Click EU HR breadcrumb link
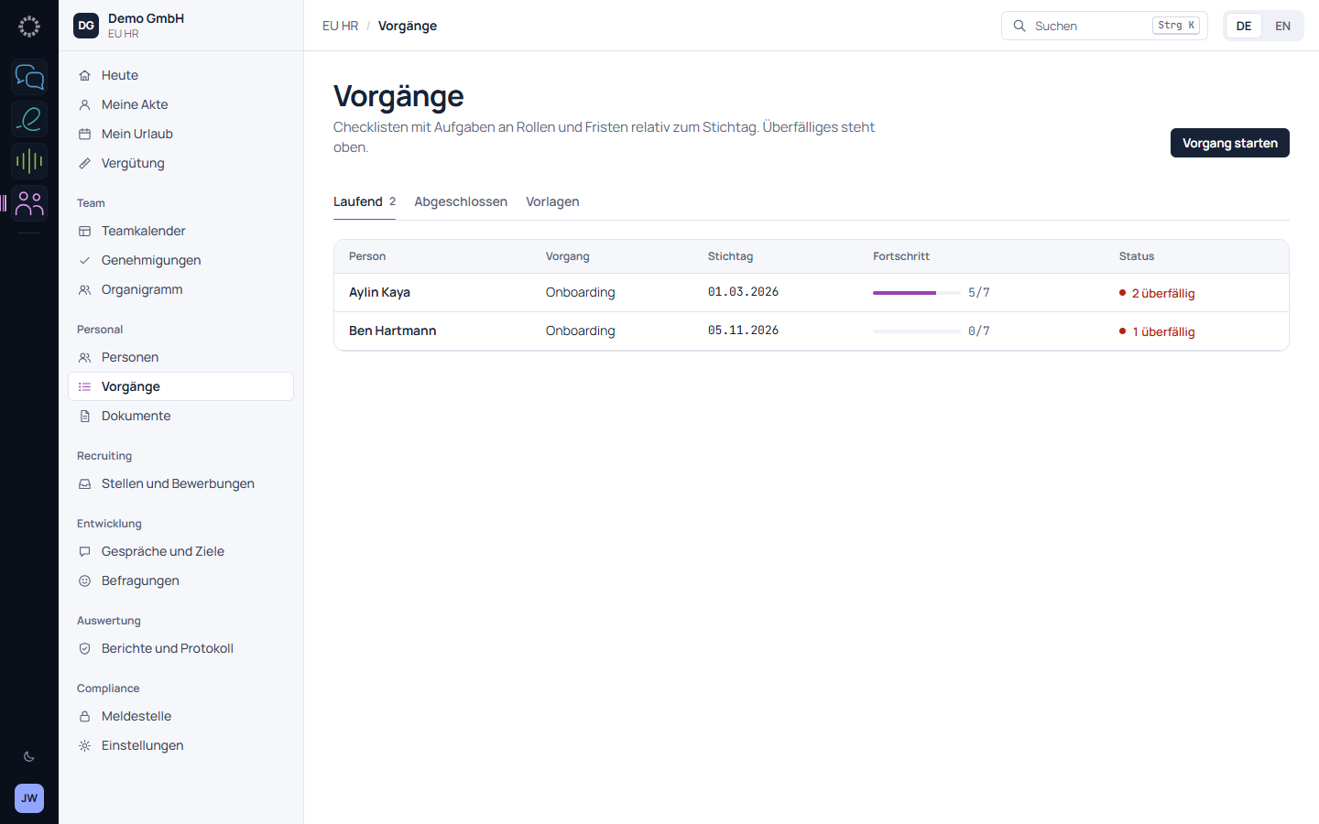The image size is (1319, 824). coord(340,26)
